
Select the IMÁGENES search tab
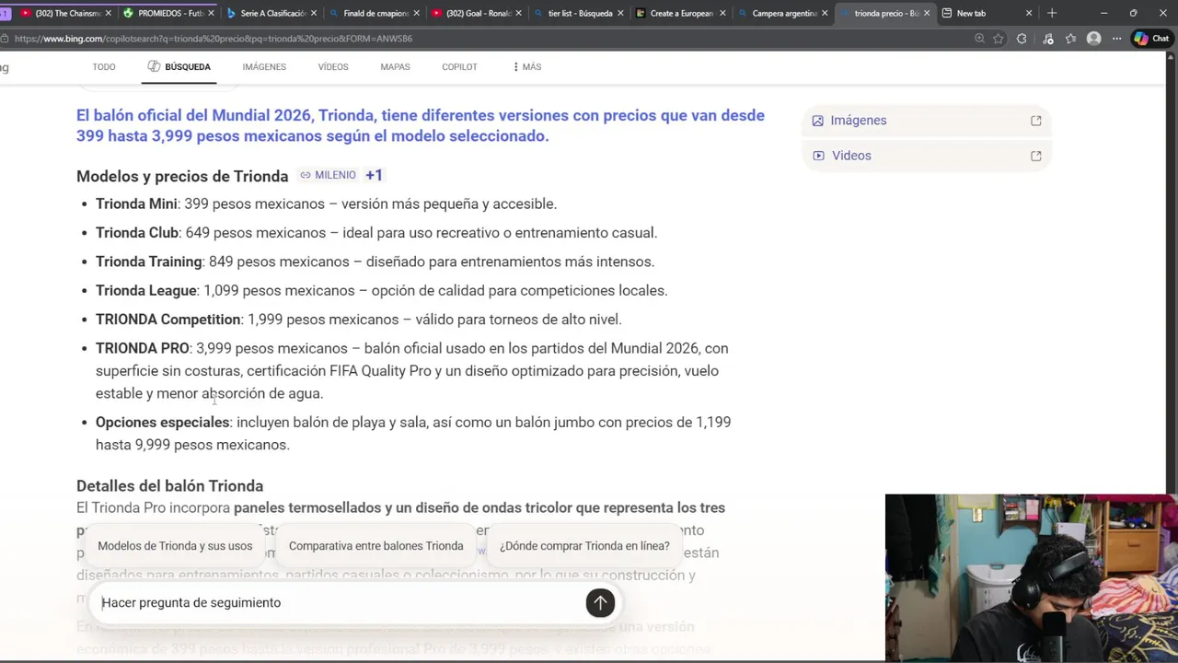pyautogui.click(x=264, y=67)
